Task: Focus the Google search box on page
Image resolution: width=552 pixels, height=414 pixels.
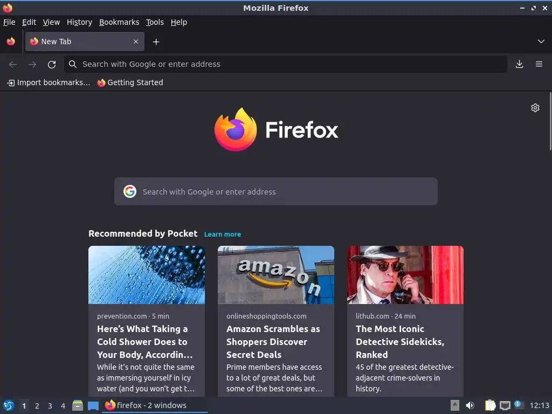Action: [x=276, y=191]
